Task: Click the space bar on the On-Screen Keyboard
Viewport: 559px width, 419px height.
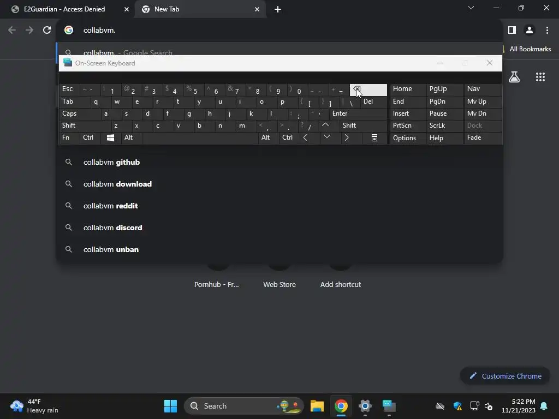Action: coord(200,138)
